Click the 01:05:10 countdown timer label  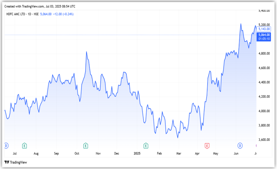click(x=264, y=38)
